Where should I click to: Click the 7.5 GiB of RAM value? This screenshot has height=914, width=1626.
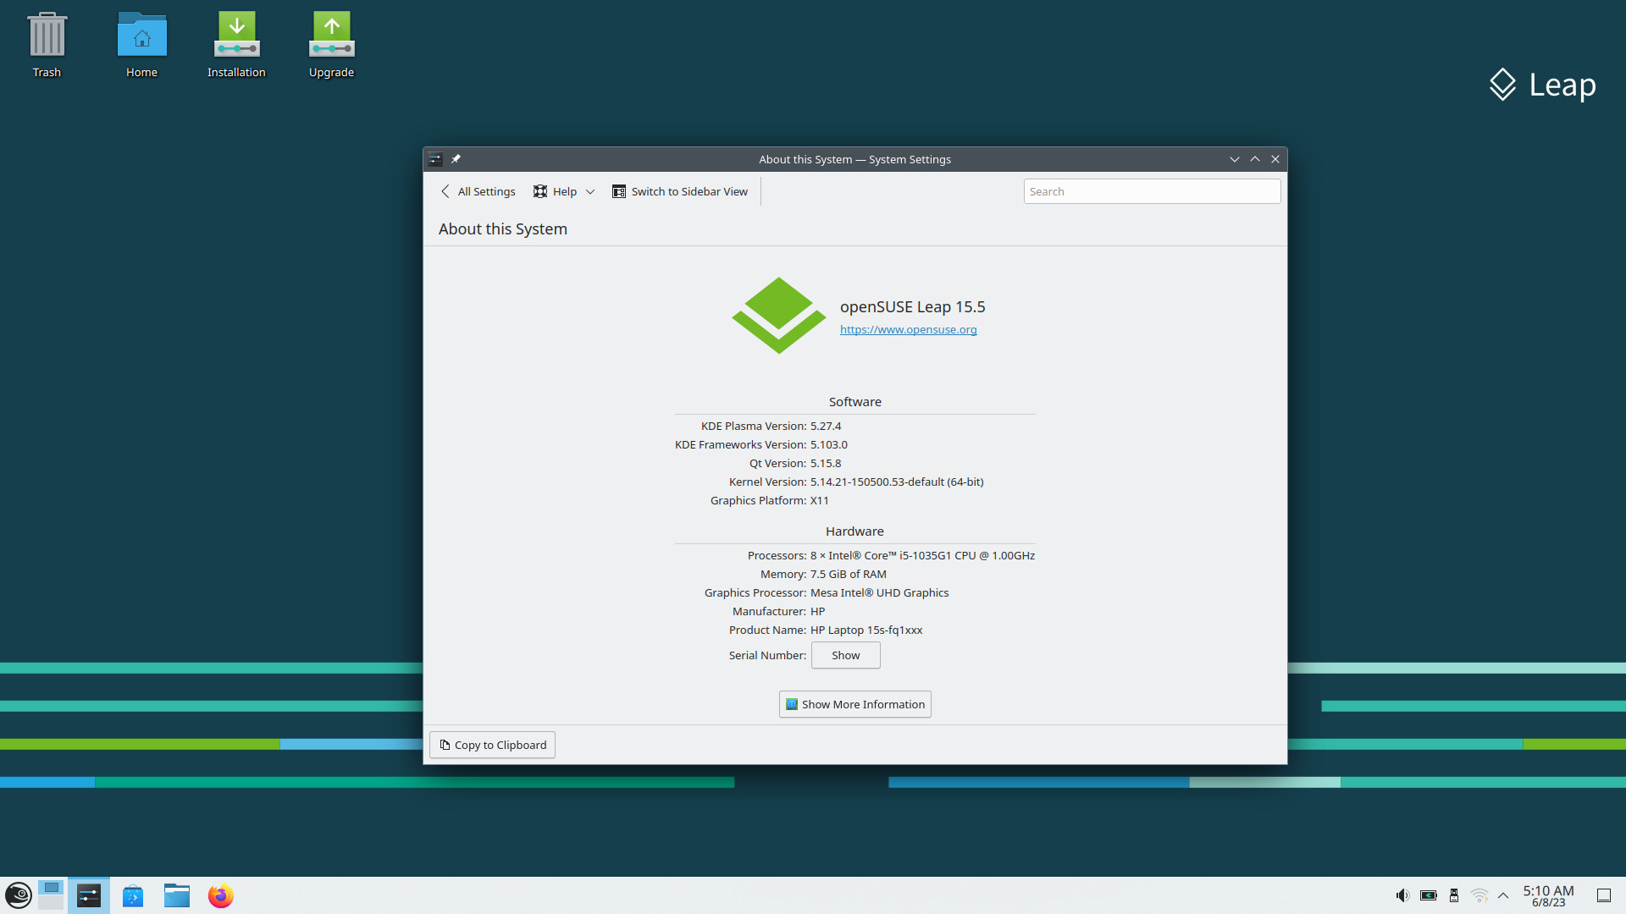(x=849, y=575)
